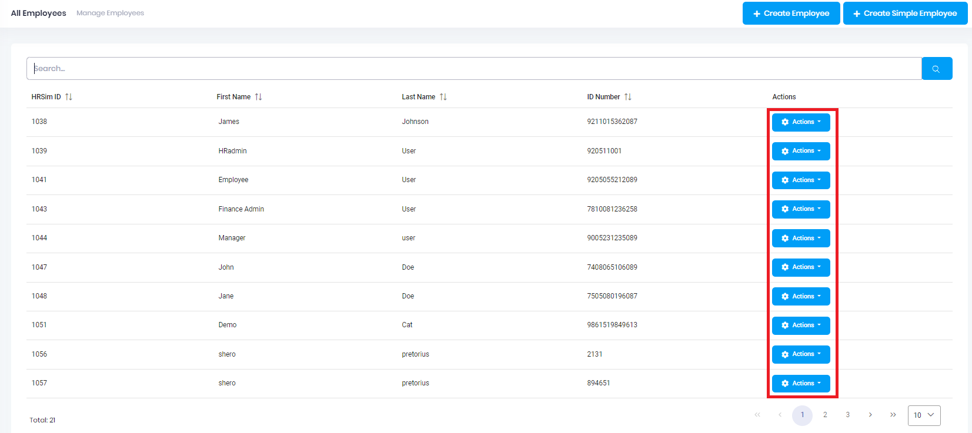
Task: Click the ID Number column header
Action: [603, 97]
